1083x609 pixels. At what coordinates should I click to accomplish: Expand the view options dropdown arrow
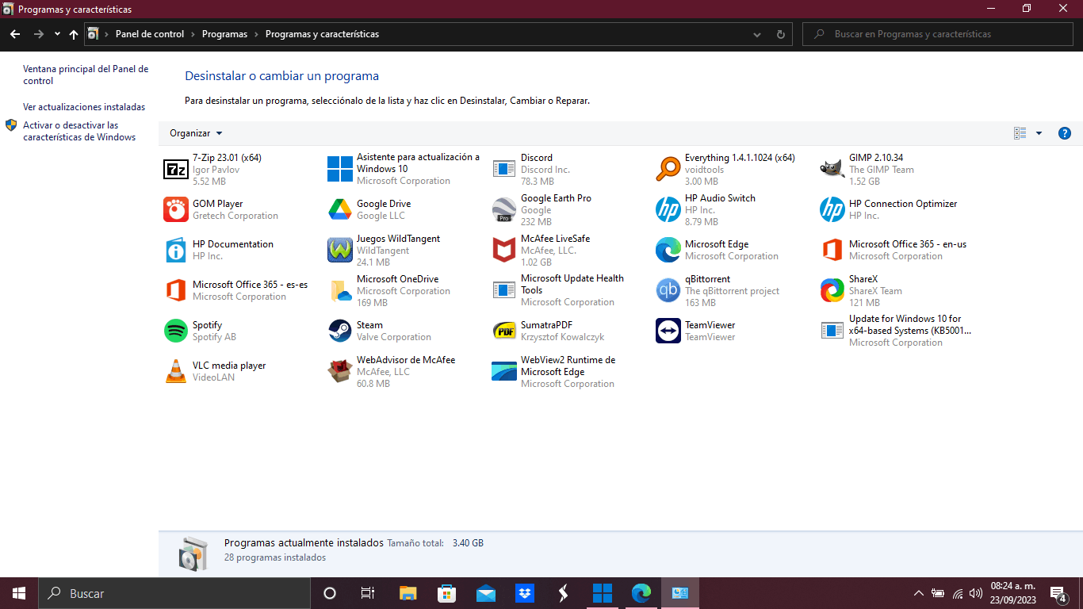pyautogui.click(x=1039, y=133)
